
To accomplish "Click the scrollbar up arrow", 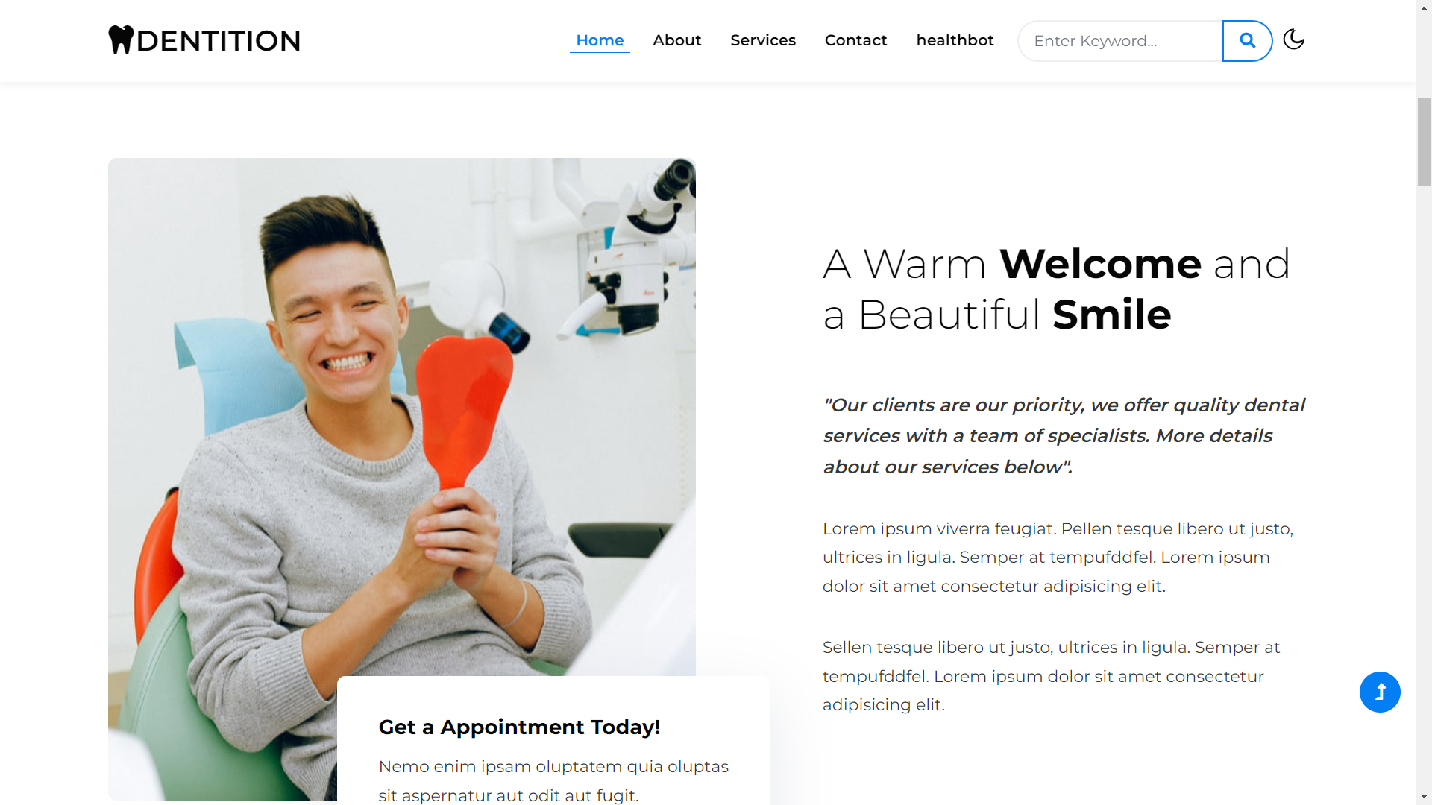I will point(1425,7).
